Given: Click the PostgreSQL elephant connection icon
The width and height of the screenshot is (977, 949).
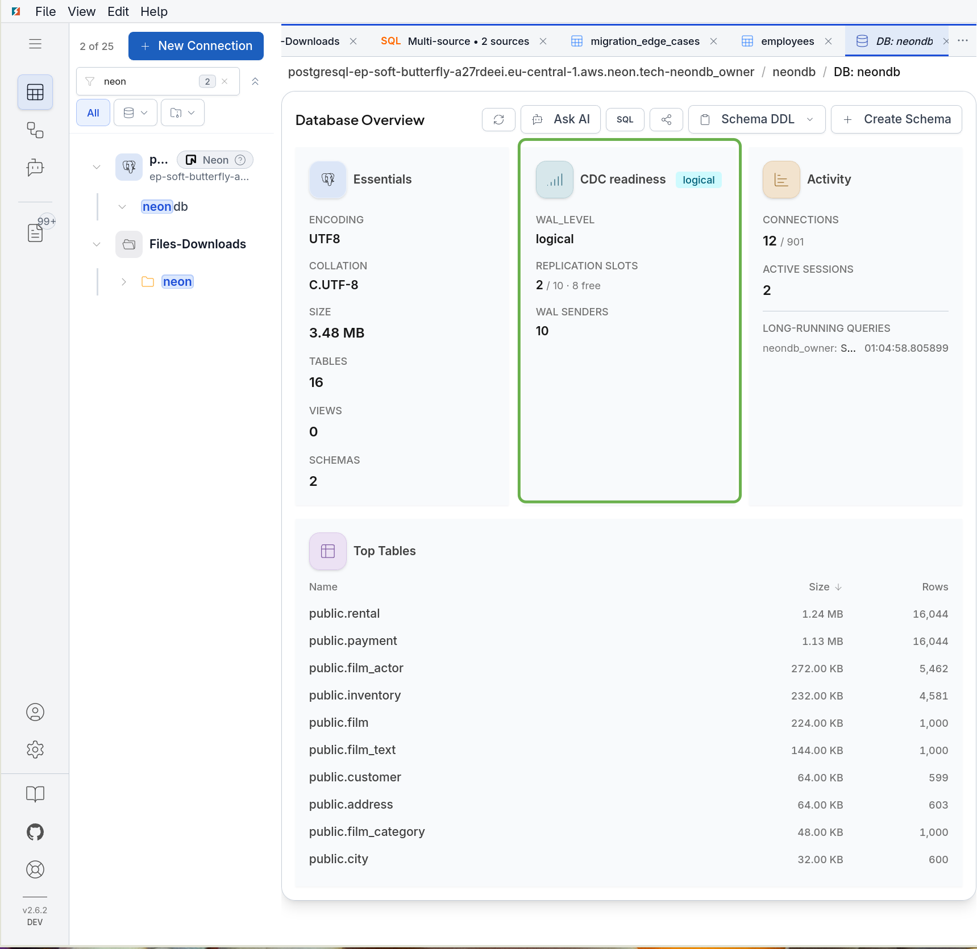Looking at the screenshot, I should 129,167.
